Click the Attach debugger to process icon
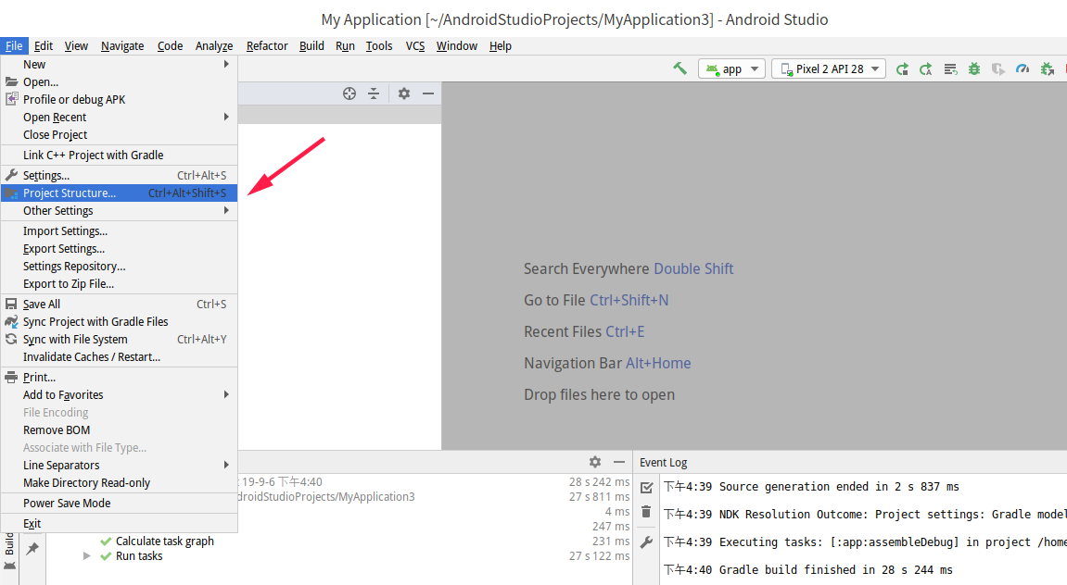The image size is (1067, 585). 1048,68
